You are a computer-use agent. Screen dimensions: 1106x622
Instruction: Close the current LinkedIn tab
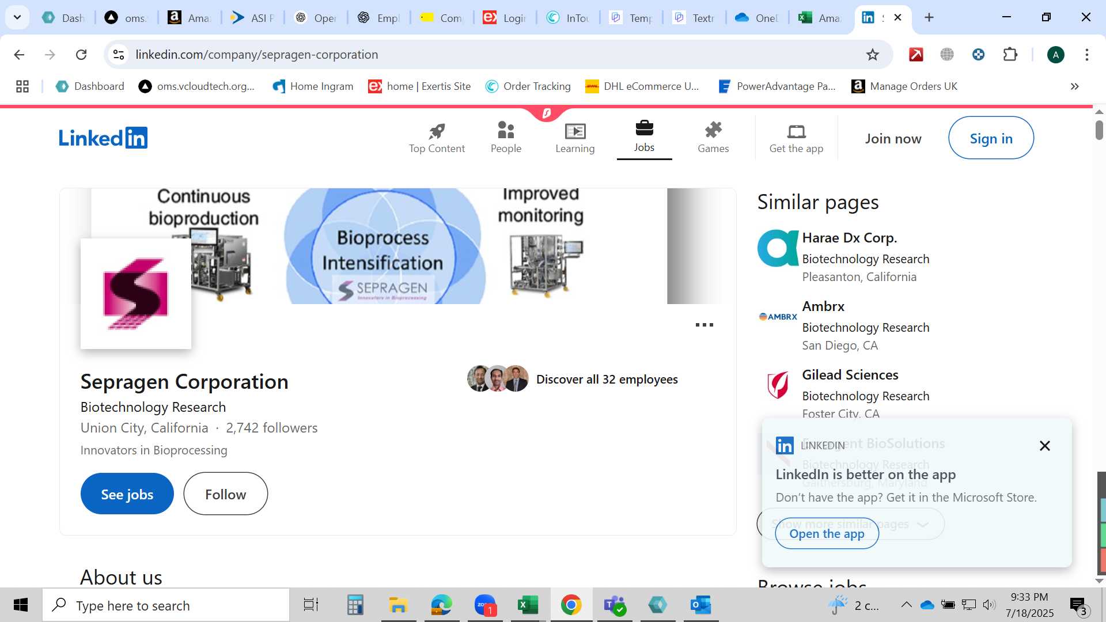click(897, 17)
